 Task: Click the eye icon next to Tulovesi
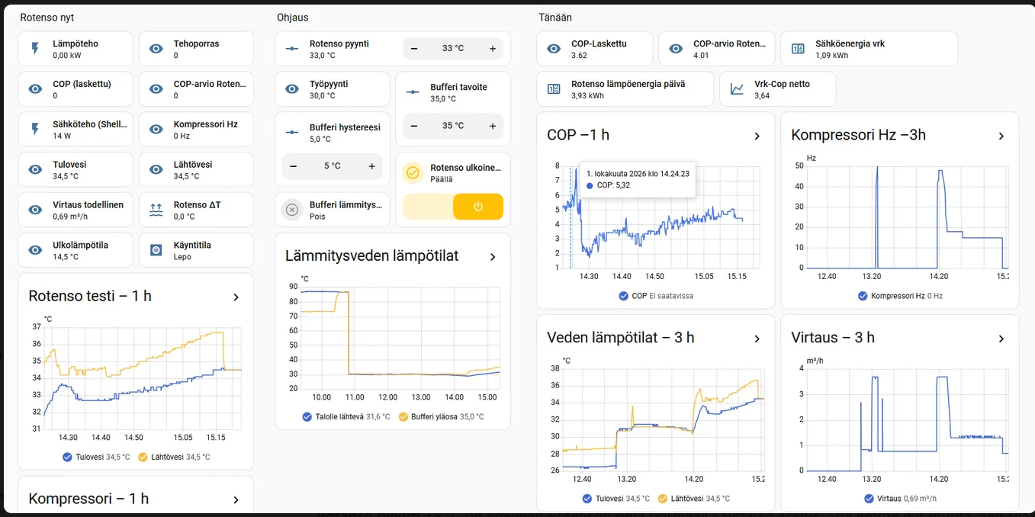click(35, 170)
